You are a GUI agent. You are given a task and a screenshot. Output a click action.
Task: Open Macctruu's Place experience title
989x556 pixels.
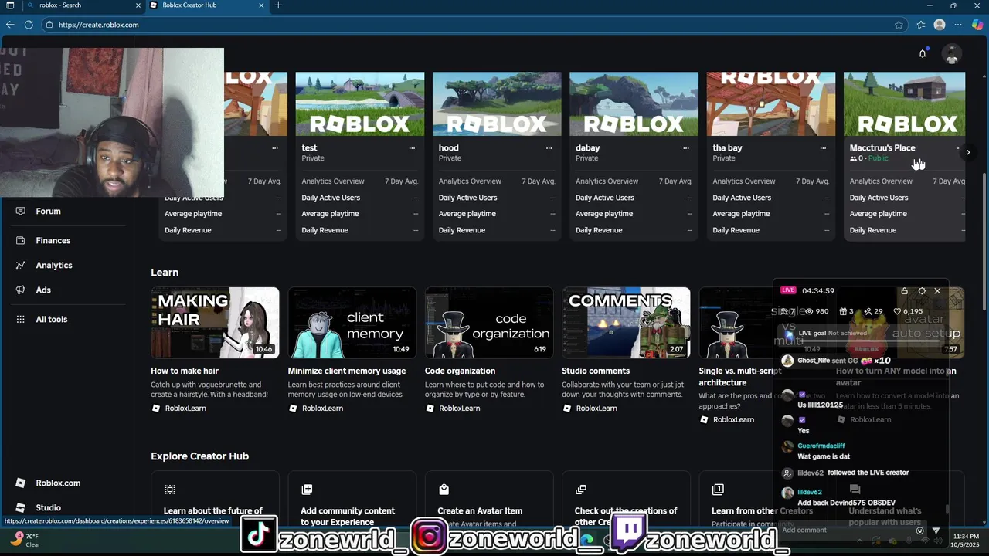pyautogui.click(x=882, y=147)
